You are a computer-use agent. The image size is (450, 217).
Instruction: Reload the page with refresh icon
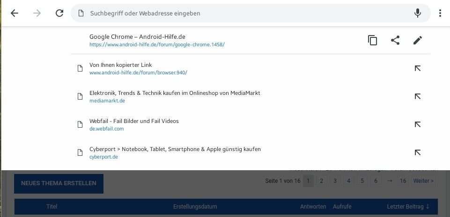point(59,13)
